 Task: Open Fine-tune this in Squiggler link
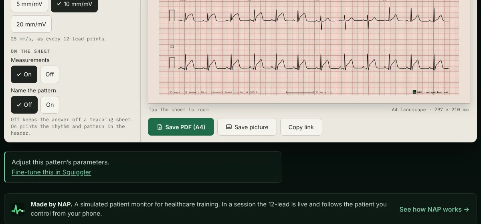coord(51,172)
